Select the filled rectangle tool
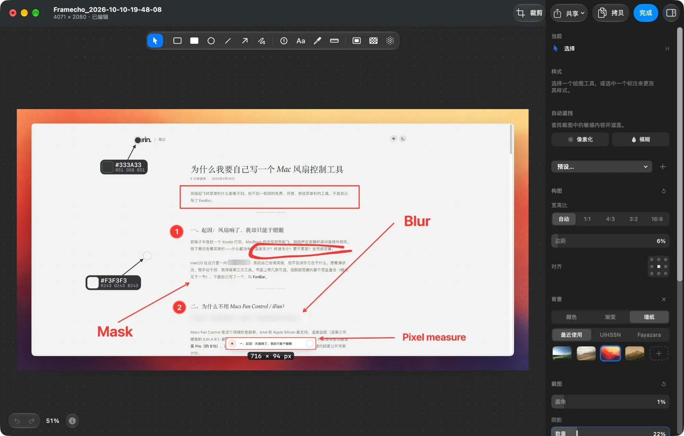This screenshot has width=684, height=436. (x=194, y=41)
